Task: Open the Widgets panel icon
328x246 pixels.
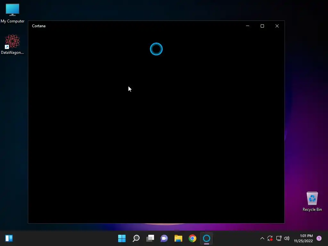Action: 9,238
